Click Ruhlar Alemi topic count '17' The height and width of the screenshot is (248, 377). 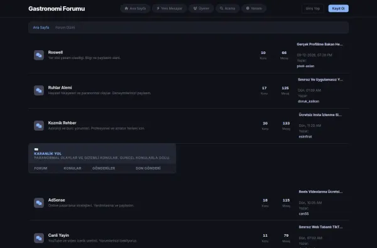[x=265, y=88]
